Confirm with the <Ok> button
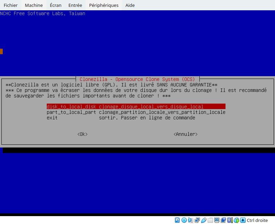 click(82, 134)
